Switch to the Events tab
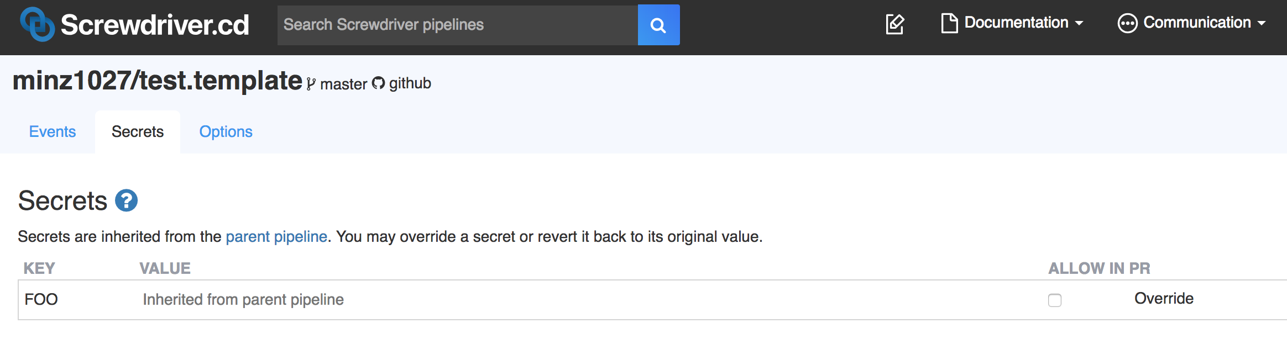 [53, 131]
